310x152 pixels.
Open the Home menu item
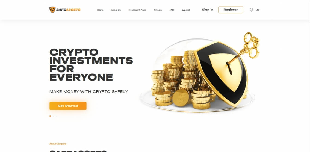100,10
